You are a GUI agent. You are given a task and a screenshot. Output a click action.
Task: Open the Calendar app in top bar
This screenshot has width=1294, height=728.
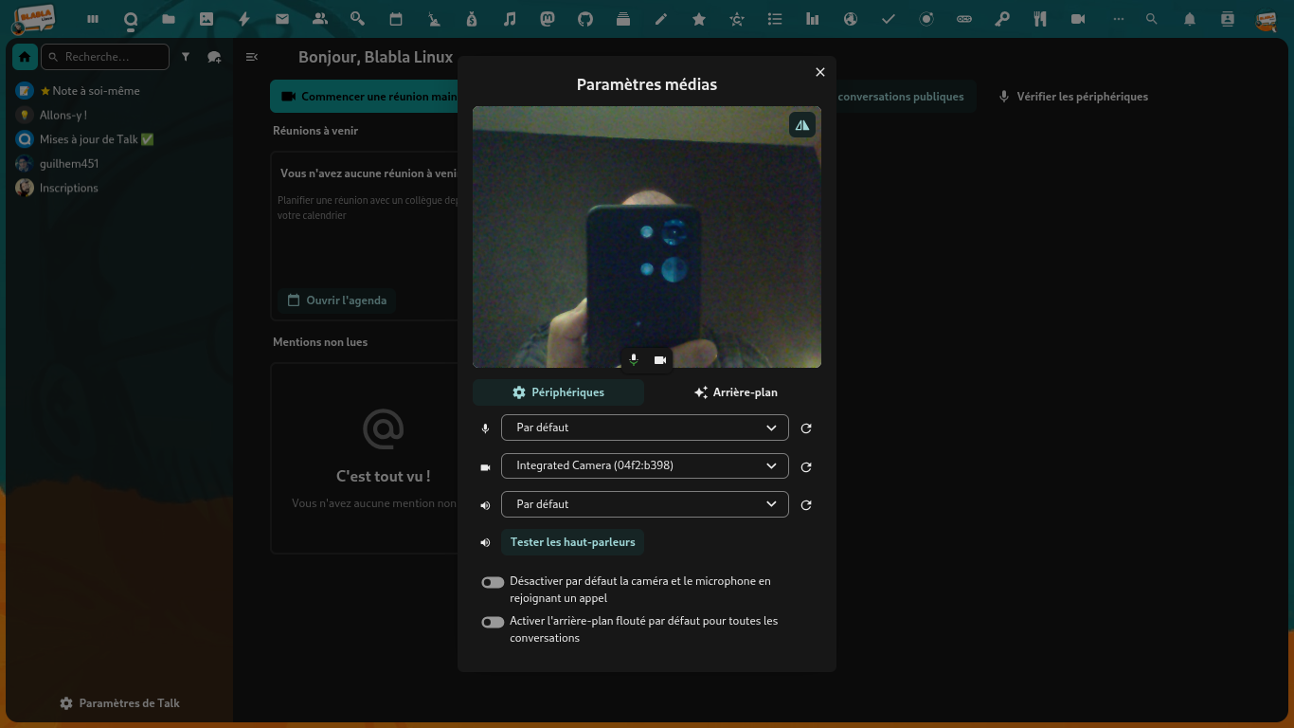(x=396, y=19)
